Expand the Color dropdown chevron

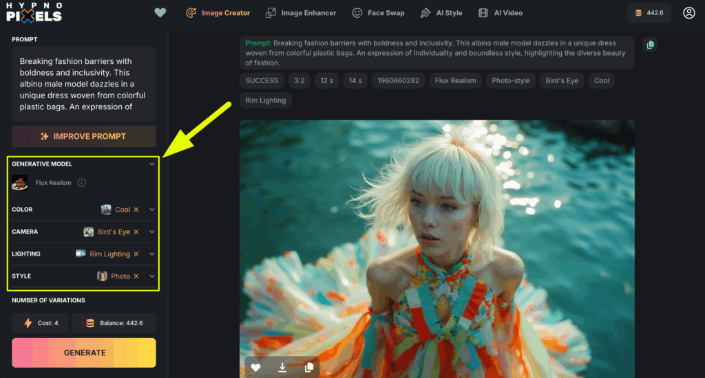click(x=152, y=210)
